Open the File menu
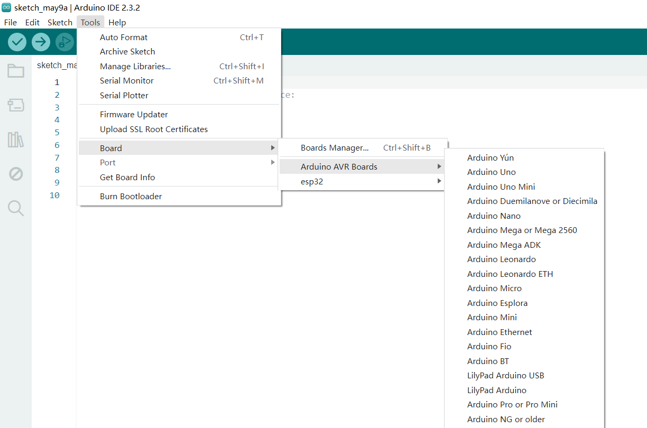 tap(11, 22)
